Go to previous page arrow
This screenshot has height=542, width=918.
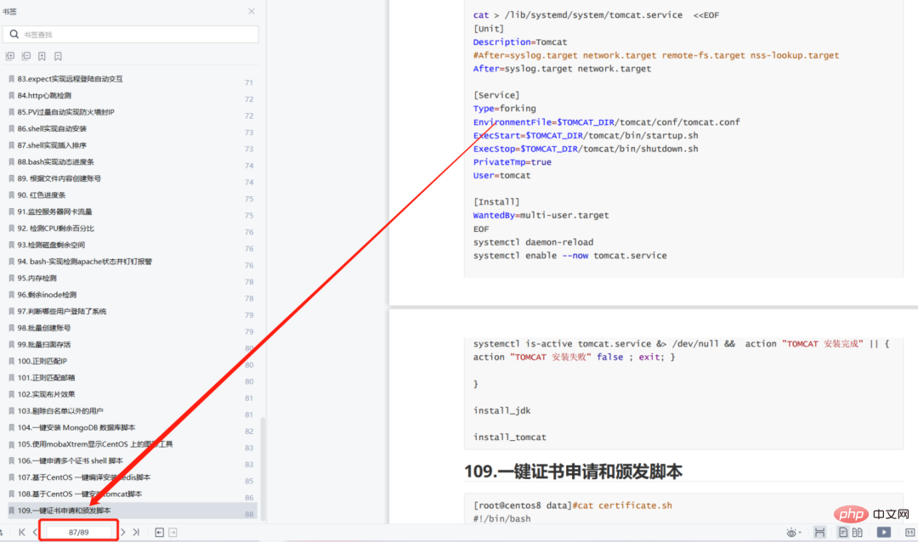(35, 532)
